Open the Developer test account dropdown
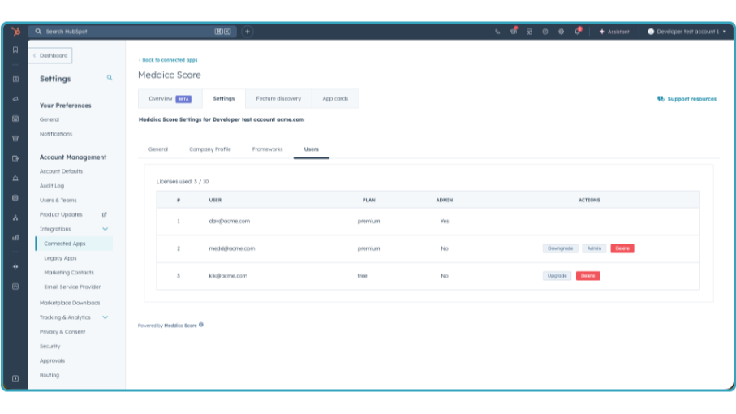 [x=687, y=32]
